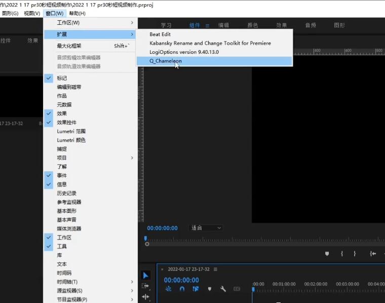
Task: Toggle 信息 panel checkmark
Action: coord(49,184)
